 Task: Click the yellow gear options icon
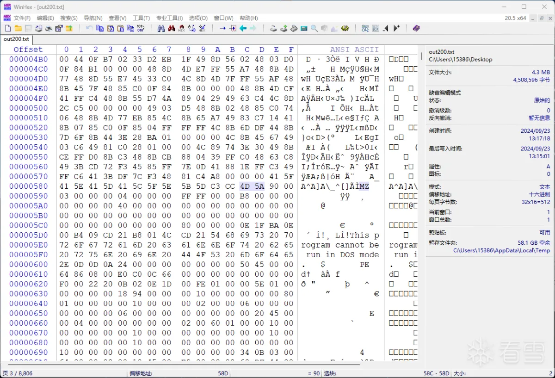point(345,28)
